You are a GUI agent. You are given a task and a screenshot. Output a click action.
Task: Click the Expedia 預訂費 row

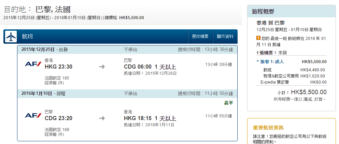[x=291, y=82]
